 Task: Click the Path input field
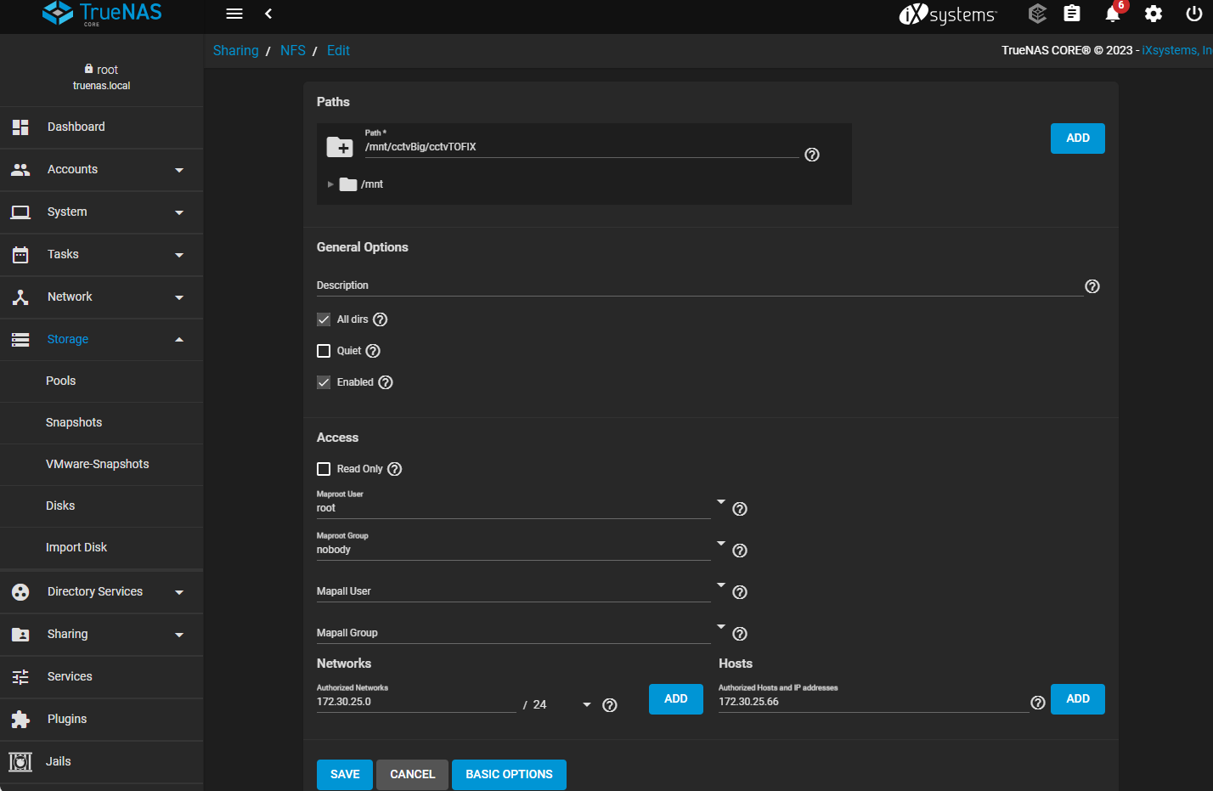pos(582,147)
